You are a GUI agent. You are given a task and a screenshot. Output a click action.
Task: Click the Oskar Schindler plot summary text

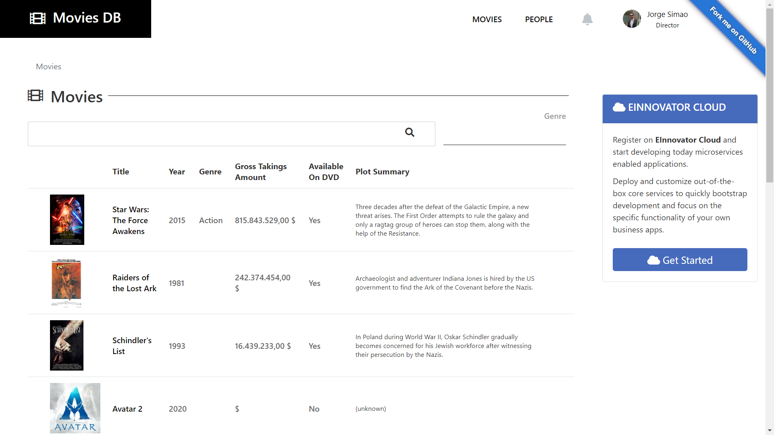click(x=443, y=346)
